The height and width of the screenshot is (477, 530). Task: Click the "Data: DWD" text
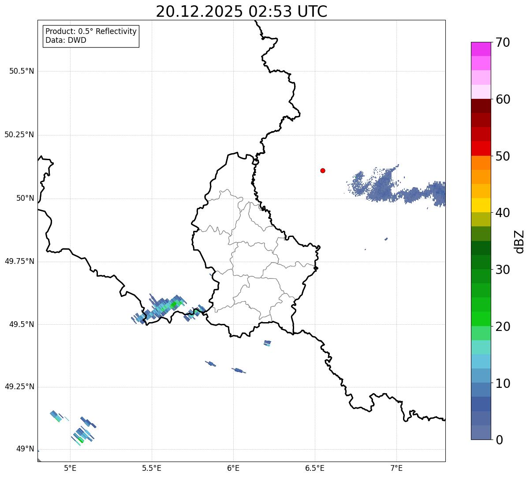[66, 40]
